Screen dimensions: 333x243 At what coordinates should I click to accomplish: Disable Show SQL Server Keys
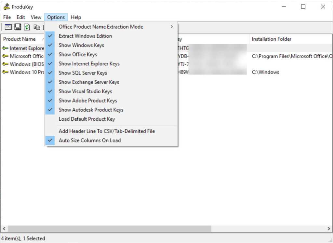[x=111, y=73]
